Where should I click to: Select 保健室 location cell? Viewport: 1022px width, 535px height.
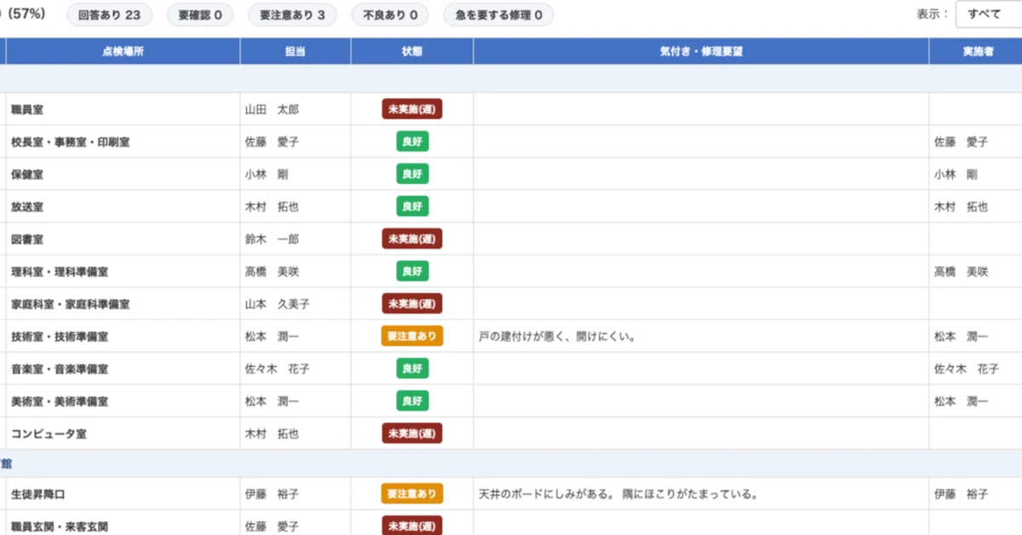tap(123, 174)
